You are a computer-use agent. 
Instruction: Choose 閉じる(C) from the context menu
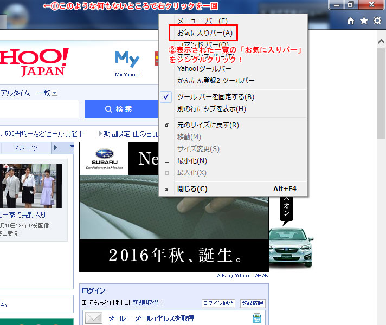click(x=192, y=189)
